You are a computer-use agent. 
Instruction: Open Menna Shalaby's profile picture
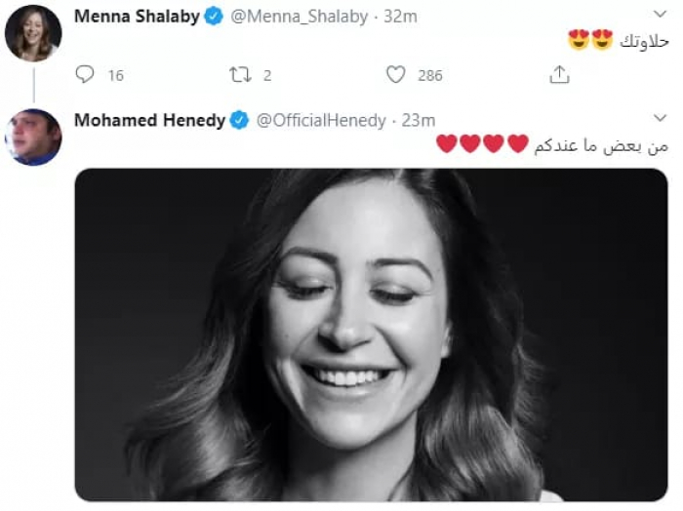pyautogui.click(x=33, y=33)
